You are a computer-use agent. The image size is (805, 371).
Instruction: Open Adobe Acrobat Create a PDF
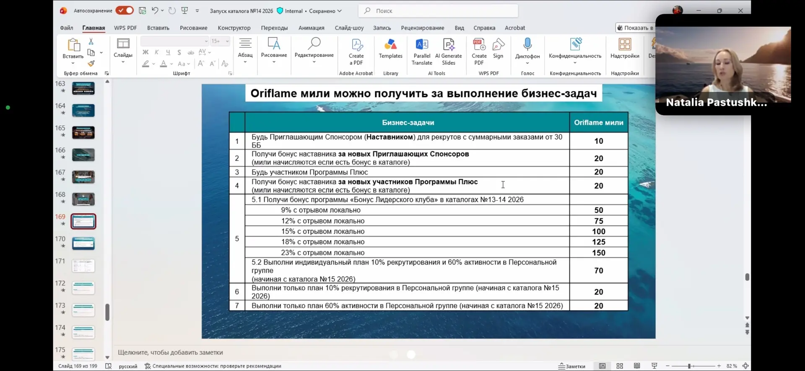click(x=356, y=52)
